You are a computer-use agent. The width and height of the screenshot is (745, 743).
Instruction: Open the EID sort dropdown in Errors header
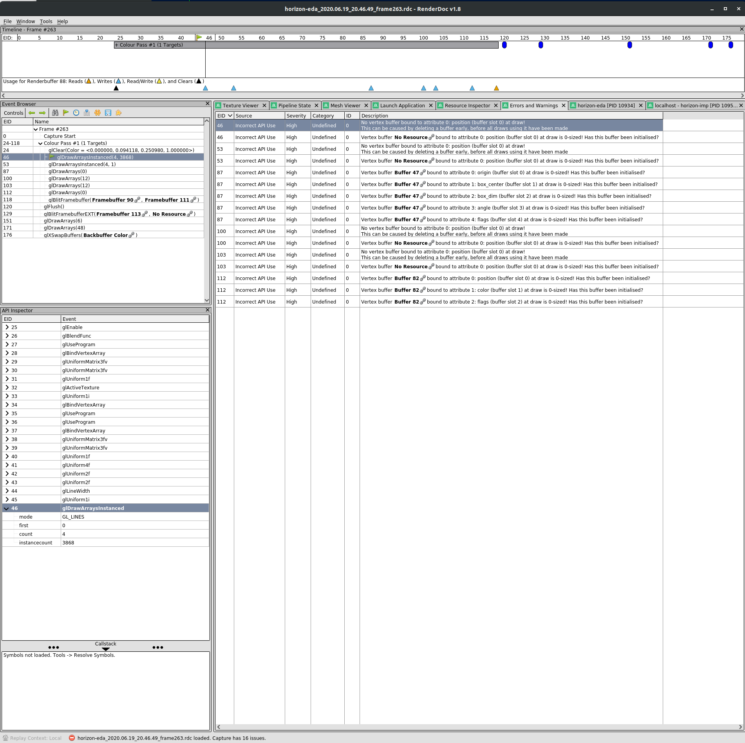coord(230,116)
